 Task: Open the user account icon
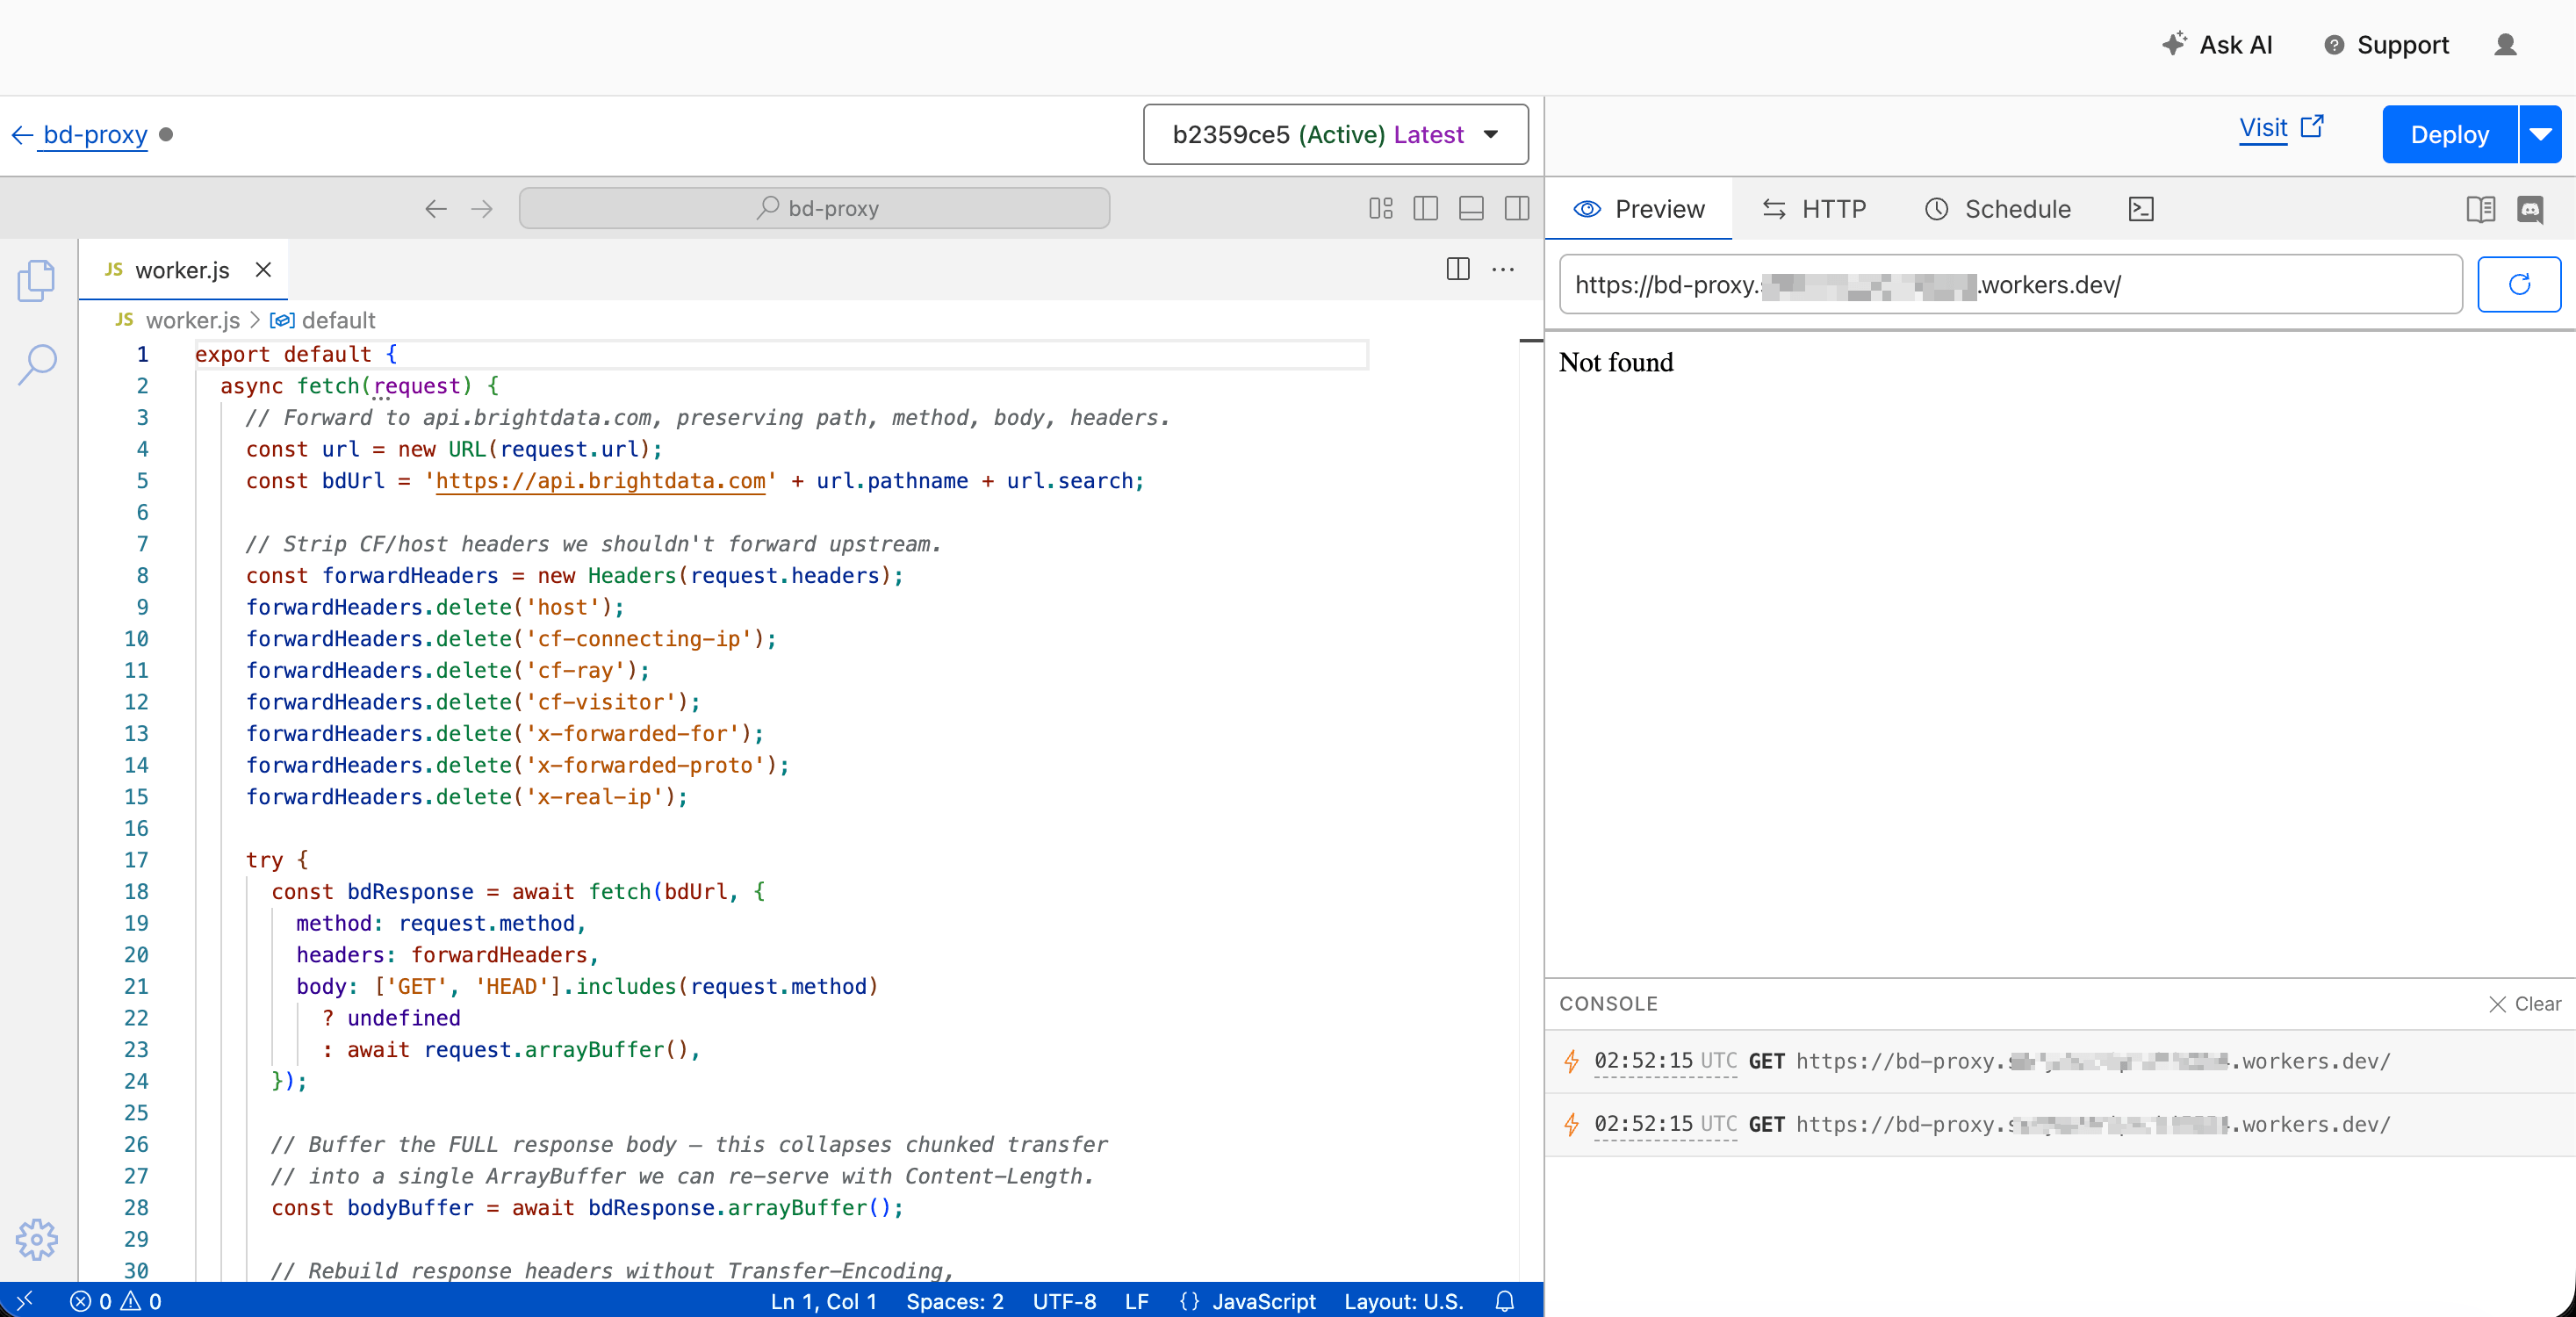[2505, 45]
